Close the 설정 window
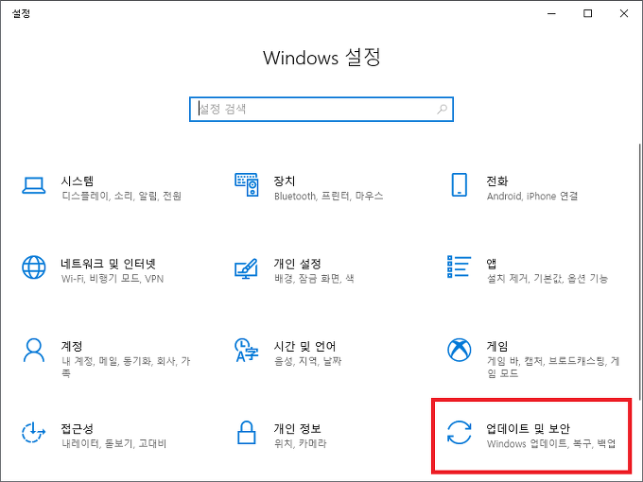This screenshot has height=482, width=643. [x=624, y=13]
